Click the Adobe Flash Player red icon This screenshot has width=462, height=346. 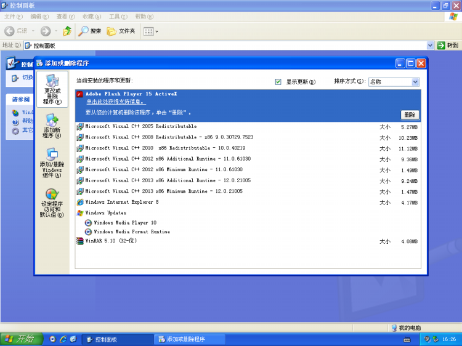79,94
